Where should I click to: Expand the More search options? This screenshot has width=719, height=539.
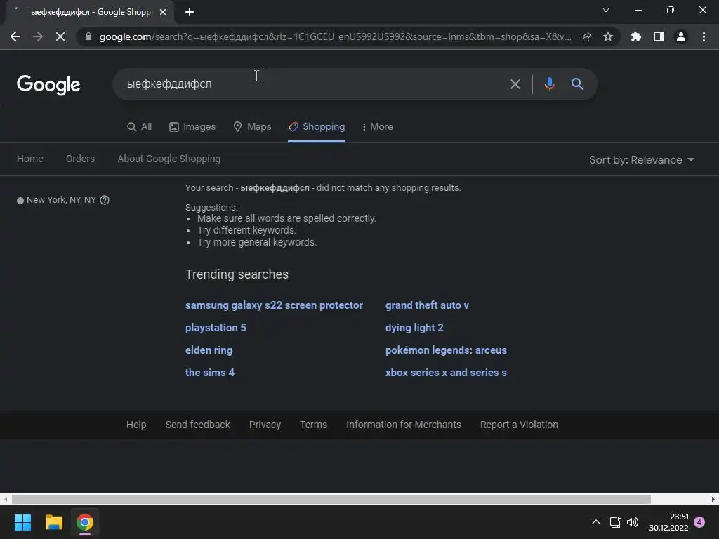[377, 127]
